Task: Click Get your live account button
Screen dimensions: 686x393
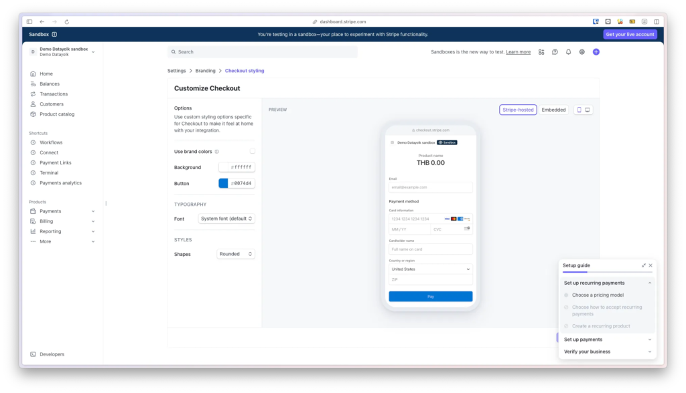Action: click(x=630, y=35)
